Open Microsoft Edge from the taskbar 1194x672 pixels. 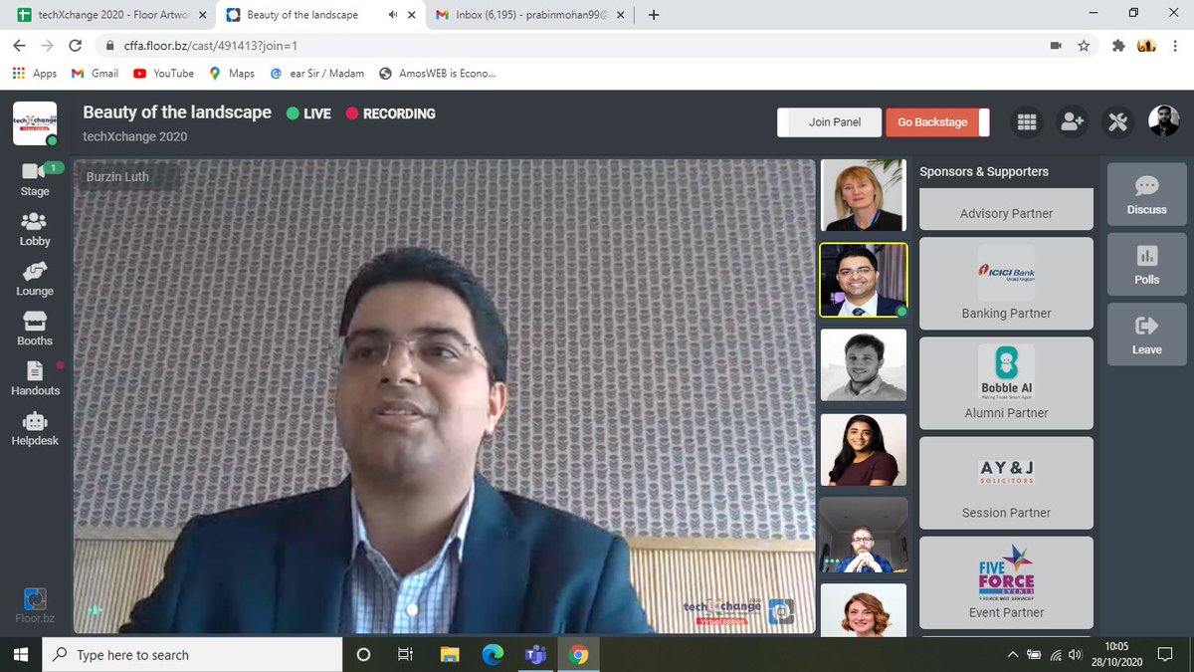click(494, 654)
